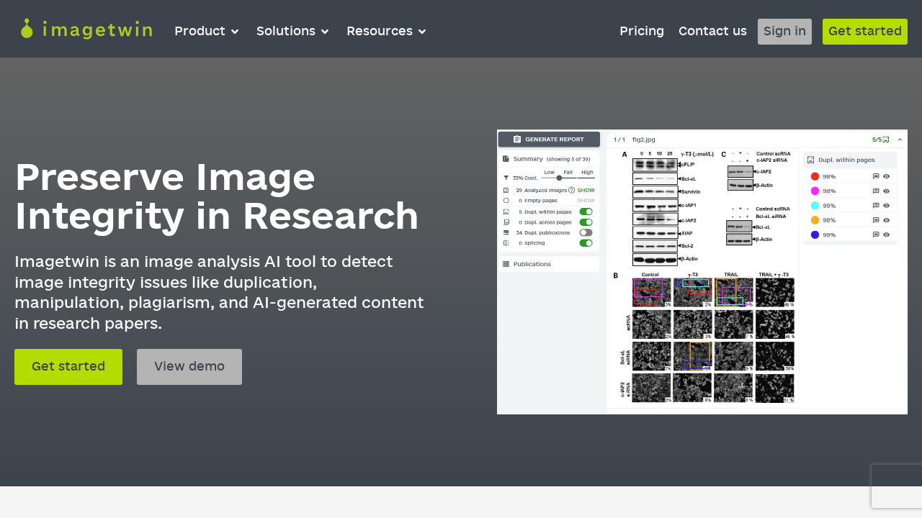
Task: Collapse the Dupl. within pages panel chevron
Action: 899,140
